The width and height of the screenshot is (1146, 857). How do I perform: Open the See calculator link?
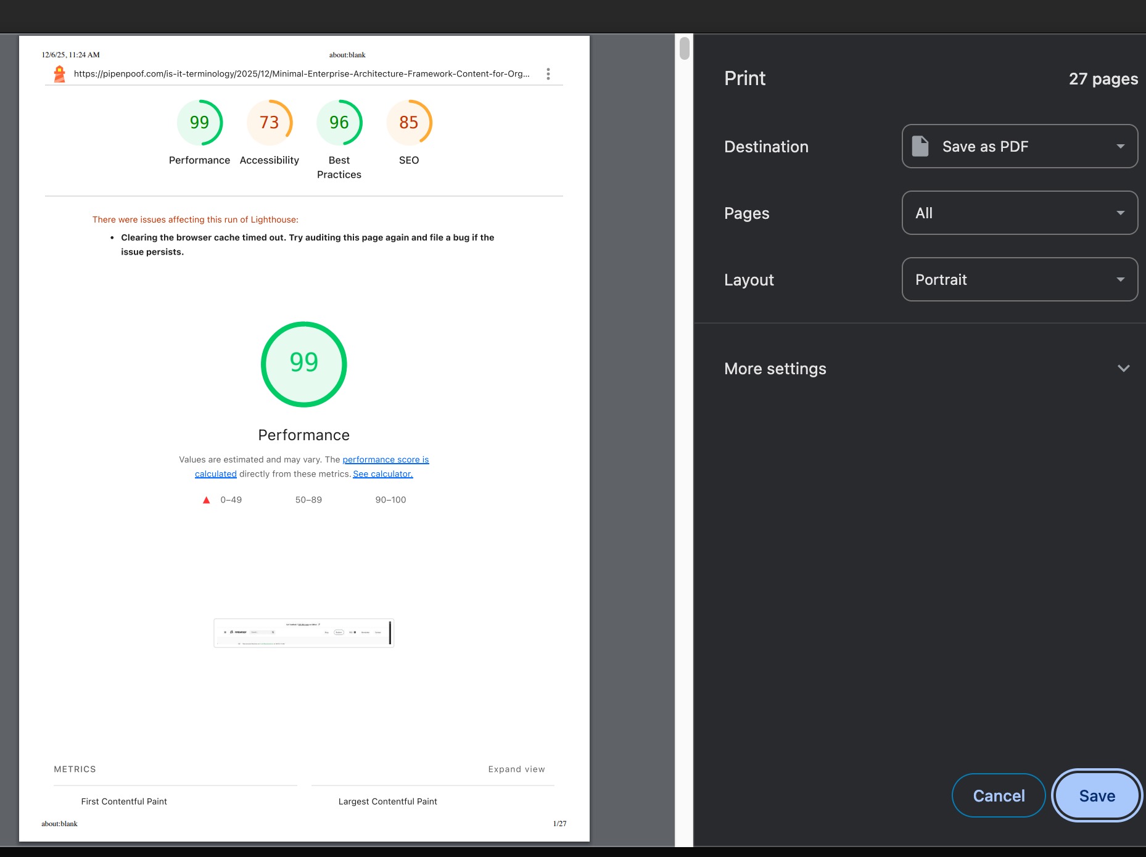click(x=382, y=474)
